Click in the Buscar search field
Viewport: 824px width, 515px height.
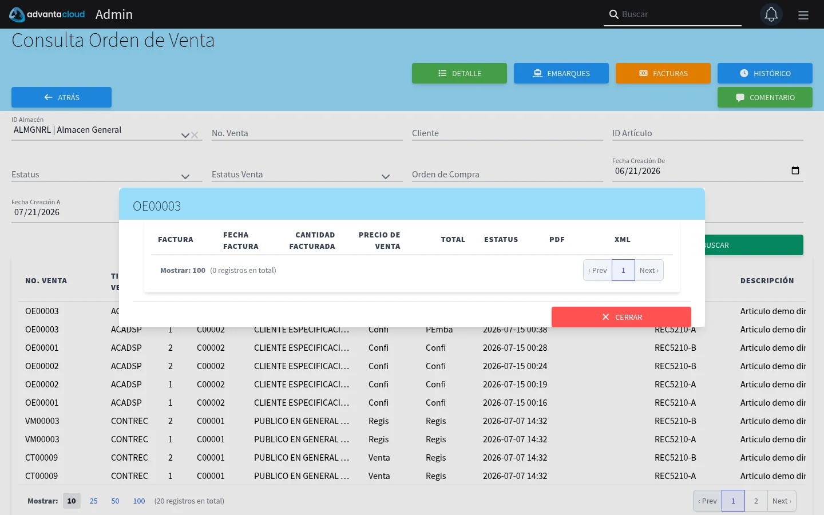pyautogui.click(x=680, y=14)
